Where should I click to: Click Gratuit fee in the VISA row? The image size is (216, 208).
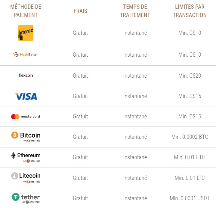point(80,96)
